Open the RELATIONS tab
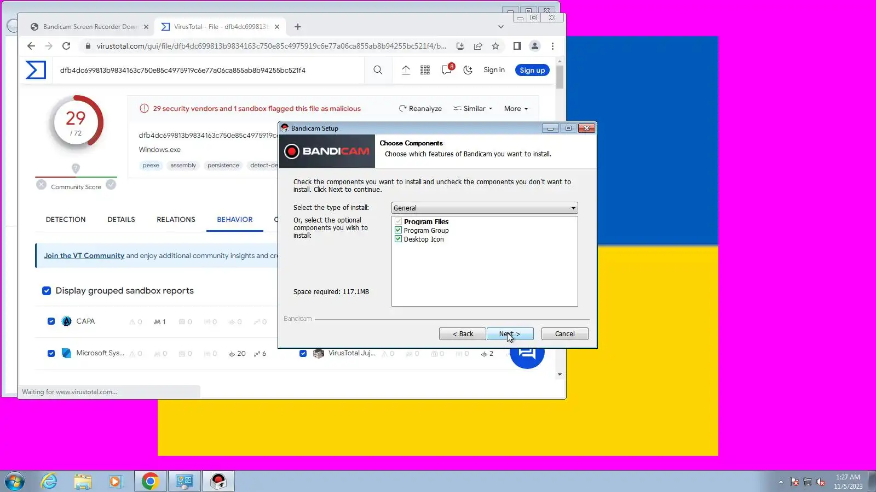 pyautogui.click(x=176, y=220)
